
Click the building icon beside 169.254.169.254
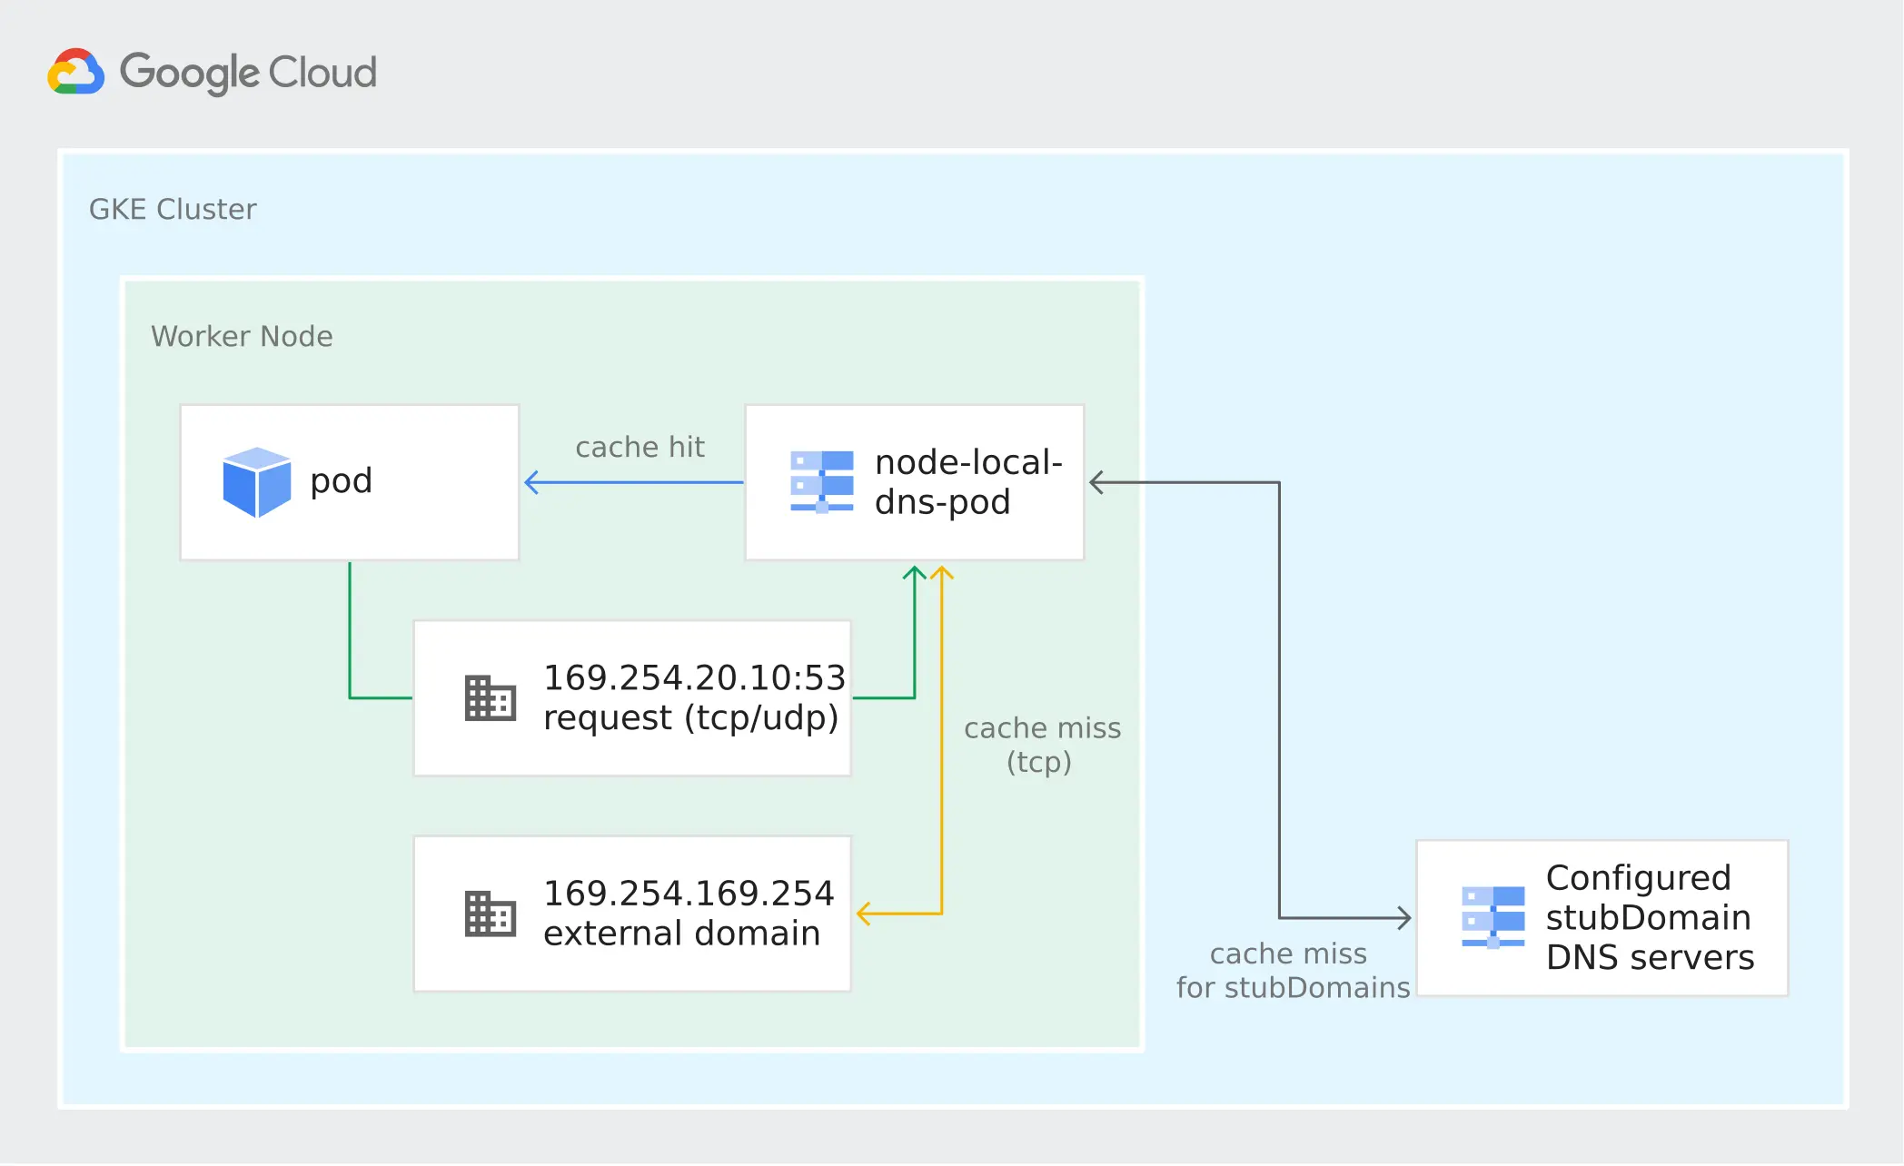pyautogui.click(x=489, y=913)
